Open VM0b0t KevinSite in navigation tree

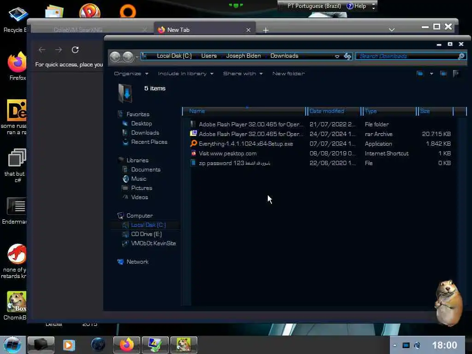click(153, 243)
